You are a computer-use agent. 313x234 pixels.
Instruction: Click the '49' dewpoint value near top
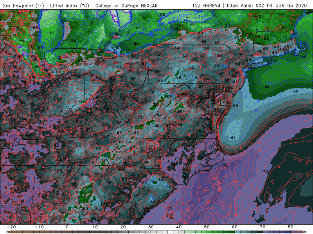(x=138, y=28)
